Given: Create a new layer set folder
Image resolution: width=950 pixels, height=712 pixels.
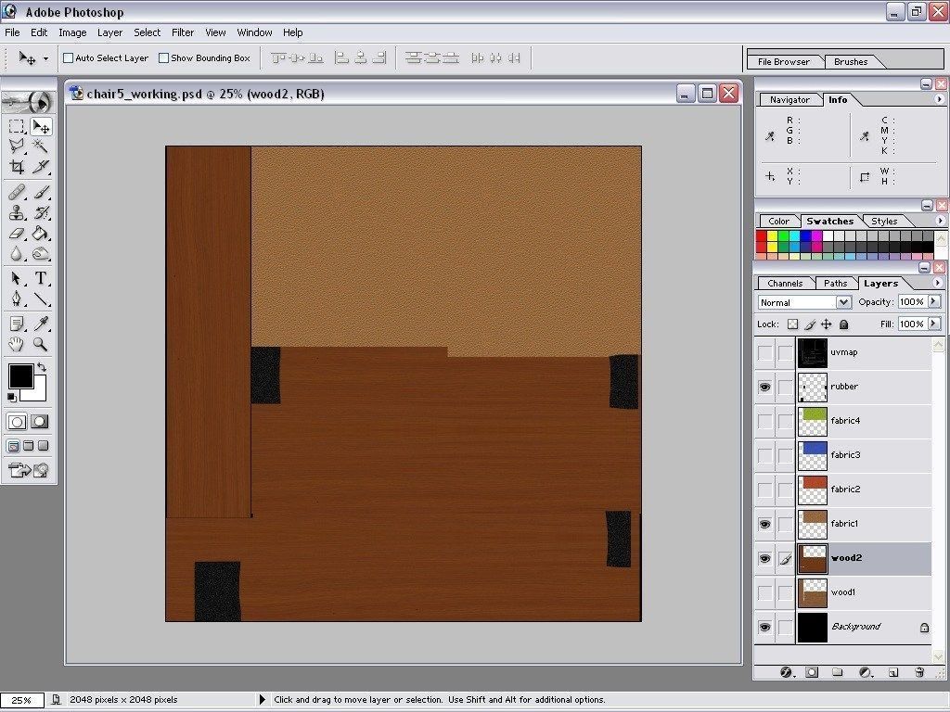Looking at the screenshot, I should pos(838,672).
